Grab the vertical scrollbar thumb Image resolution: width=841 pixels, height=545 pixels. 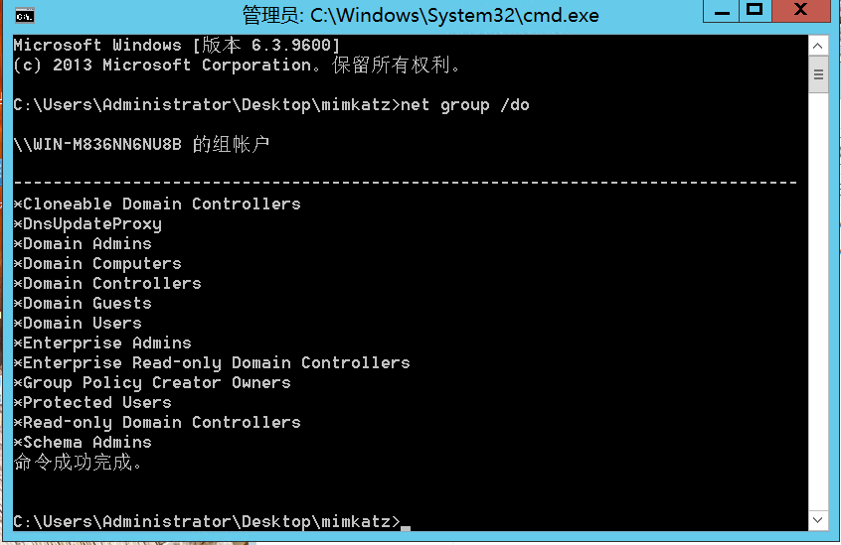(818, 74)
